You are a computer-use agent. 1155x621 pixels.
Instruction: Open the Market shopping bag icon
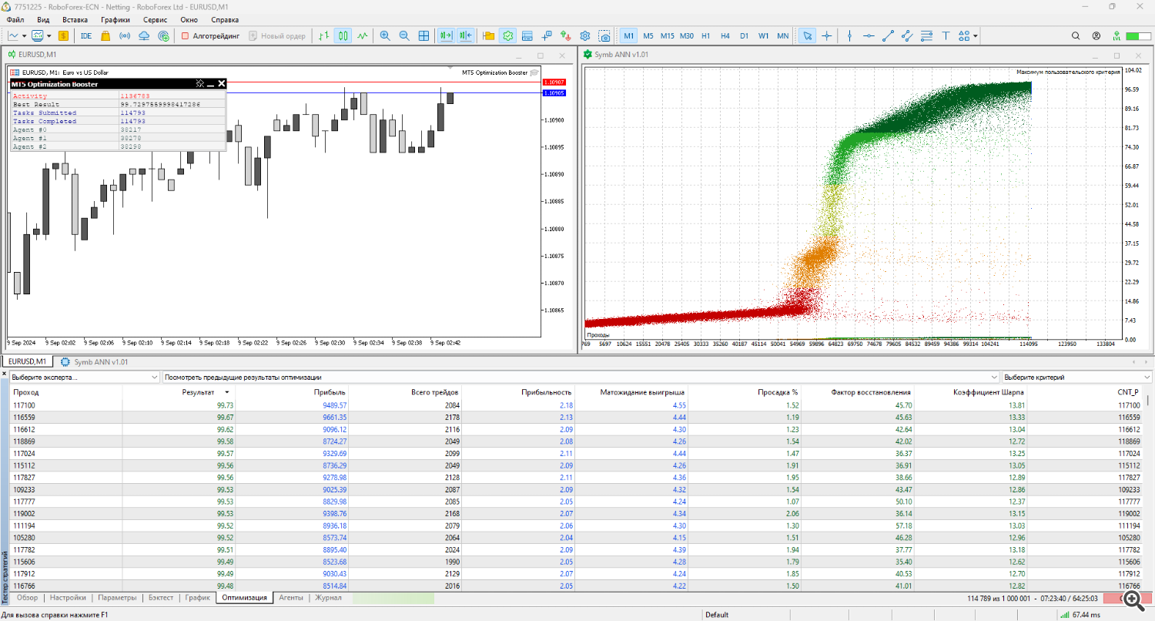(105, 35)
